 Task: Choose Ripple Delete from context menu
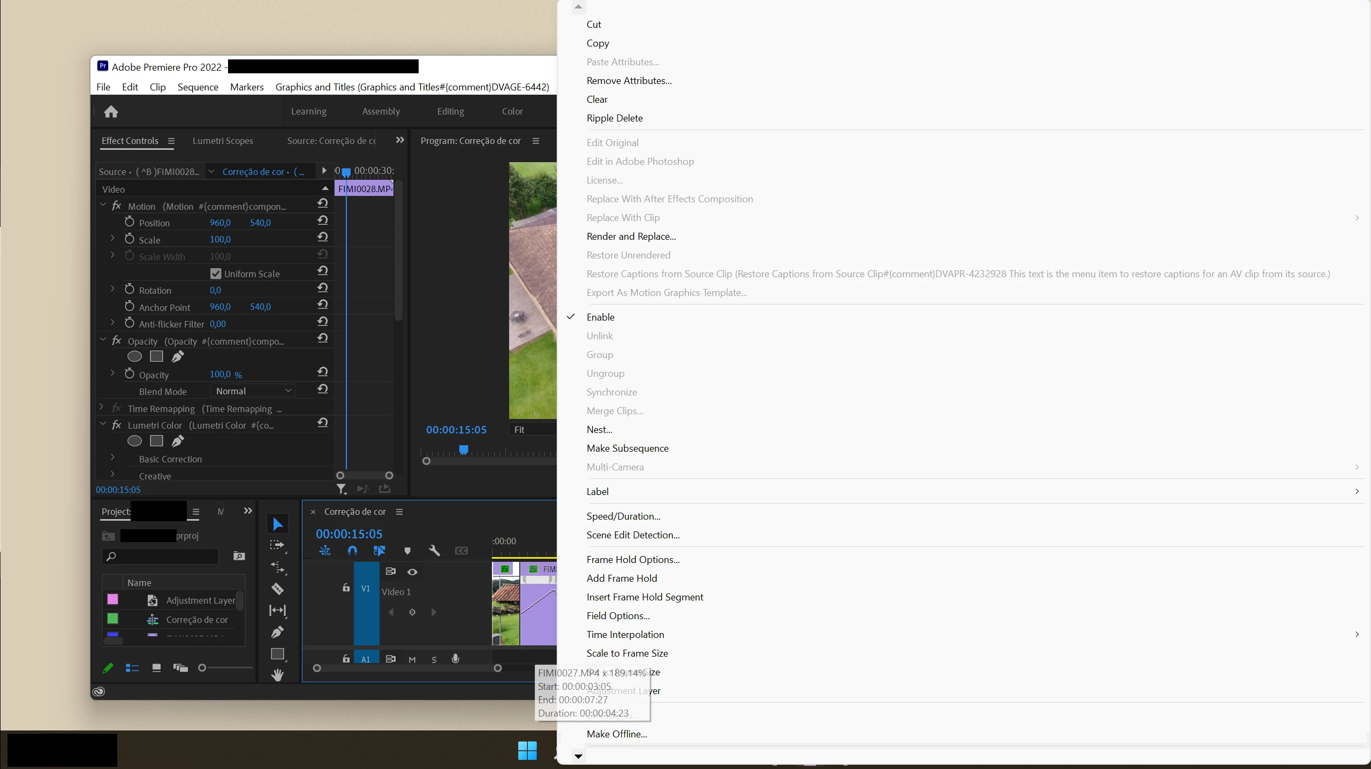[615, 118]
